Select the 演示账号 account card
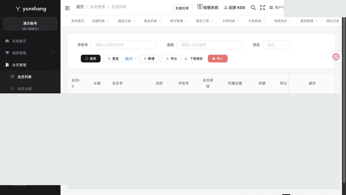The image size is (346, 195). pos(30,24)
